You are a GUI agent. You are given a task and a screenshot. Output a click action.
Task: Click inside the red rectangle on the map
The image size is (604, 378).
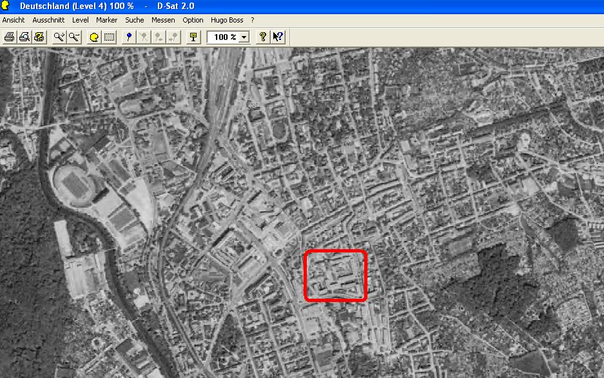point(335,276)
